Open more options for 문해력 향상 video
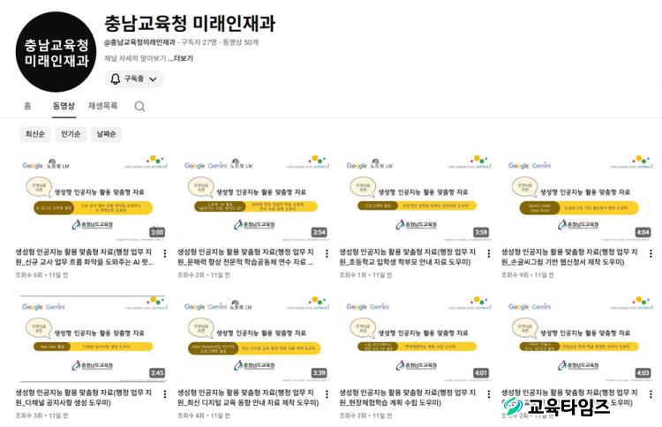This screenshot has width=662, height=427. point(327,253)
